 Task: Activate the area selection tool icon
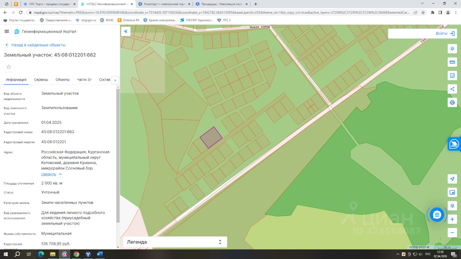click(452, 76)
